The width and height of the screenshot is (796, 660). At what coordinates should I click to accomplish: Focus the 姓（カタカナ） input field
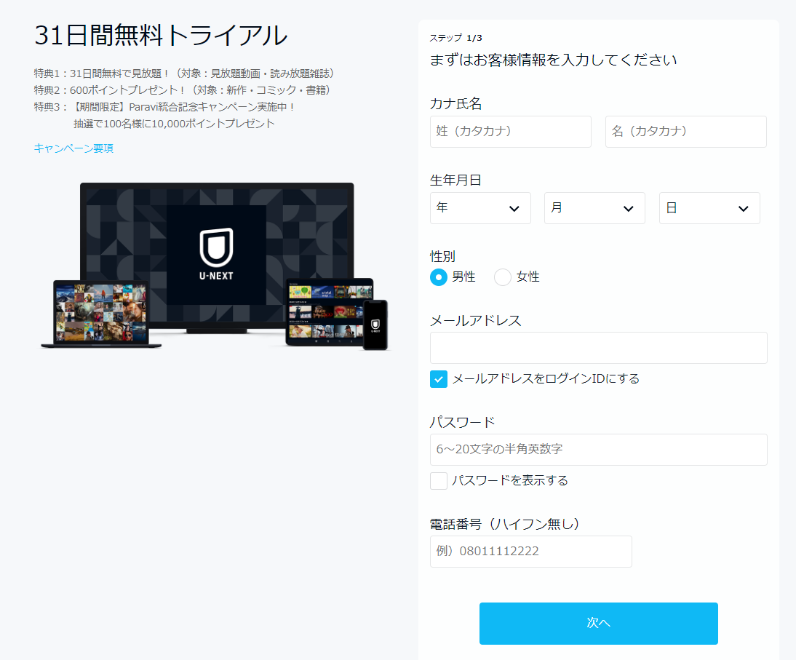point(510,132)
